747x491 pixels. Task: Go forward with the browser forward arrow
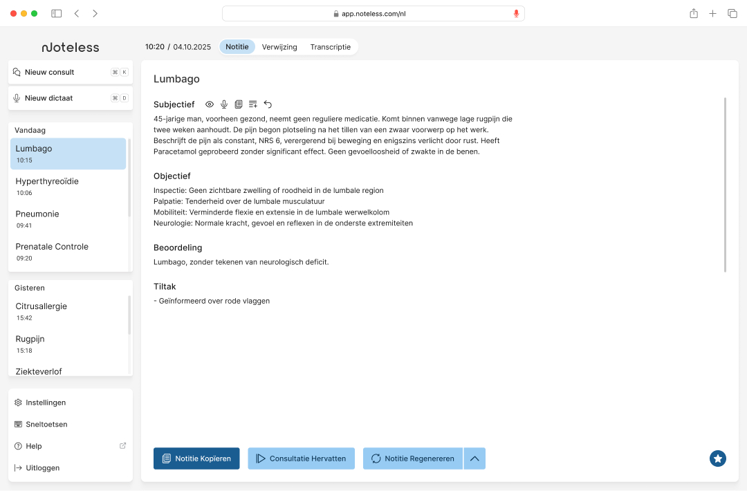point(95,13)
